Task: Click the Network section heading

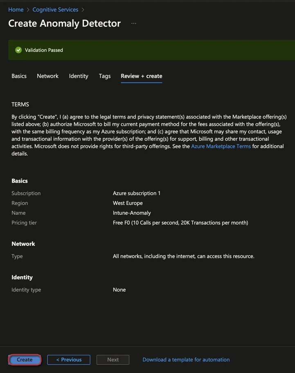Action: [x=23, y=244]
